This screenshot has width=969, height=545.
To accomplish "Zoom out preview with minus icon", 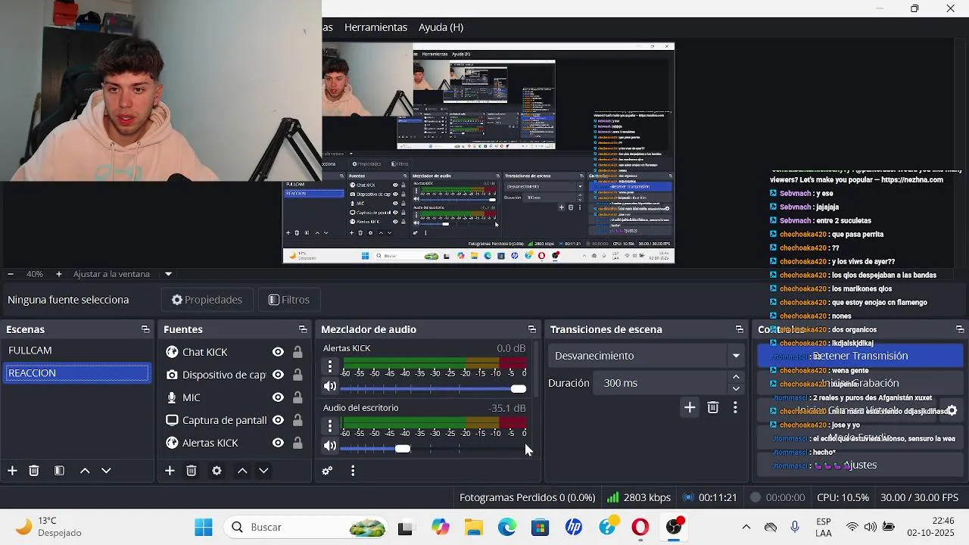I will (x=11, y=274).
